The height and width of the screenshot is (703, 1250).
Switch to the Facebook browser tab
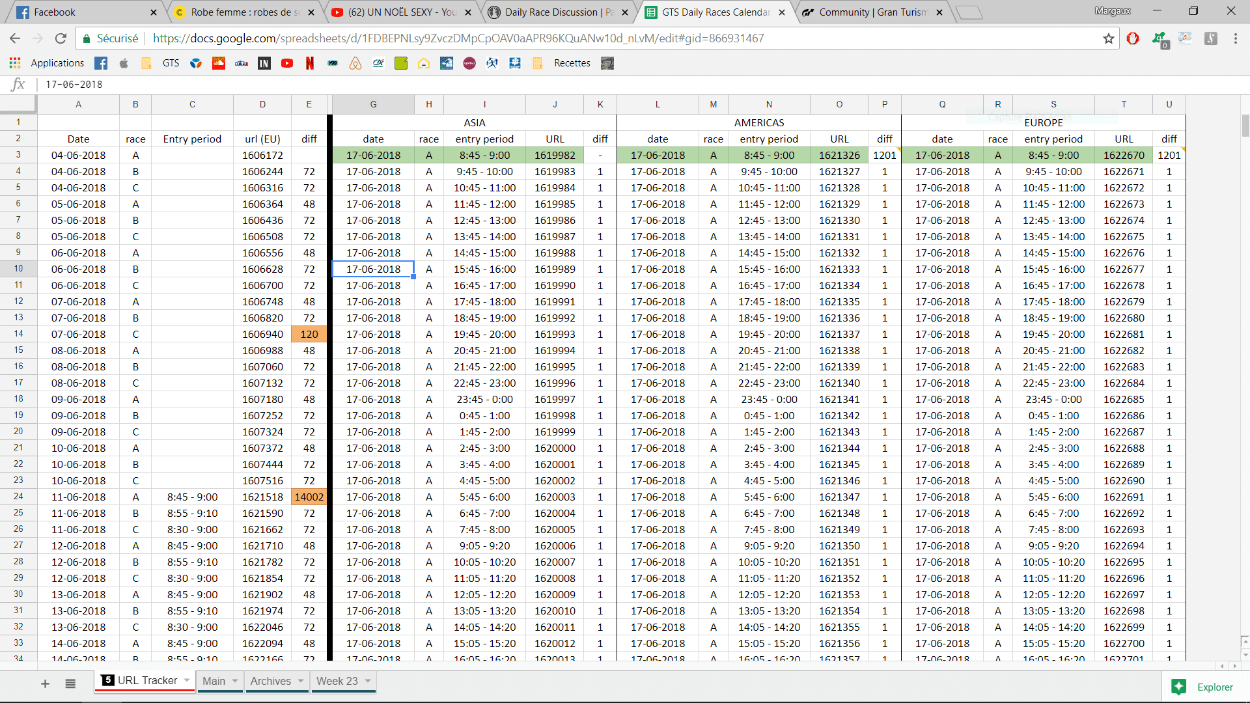tap(85, 12)
